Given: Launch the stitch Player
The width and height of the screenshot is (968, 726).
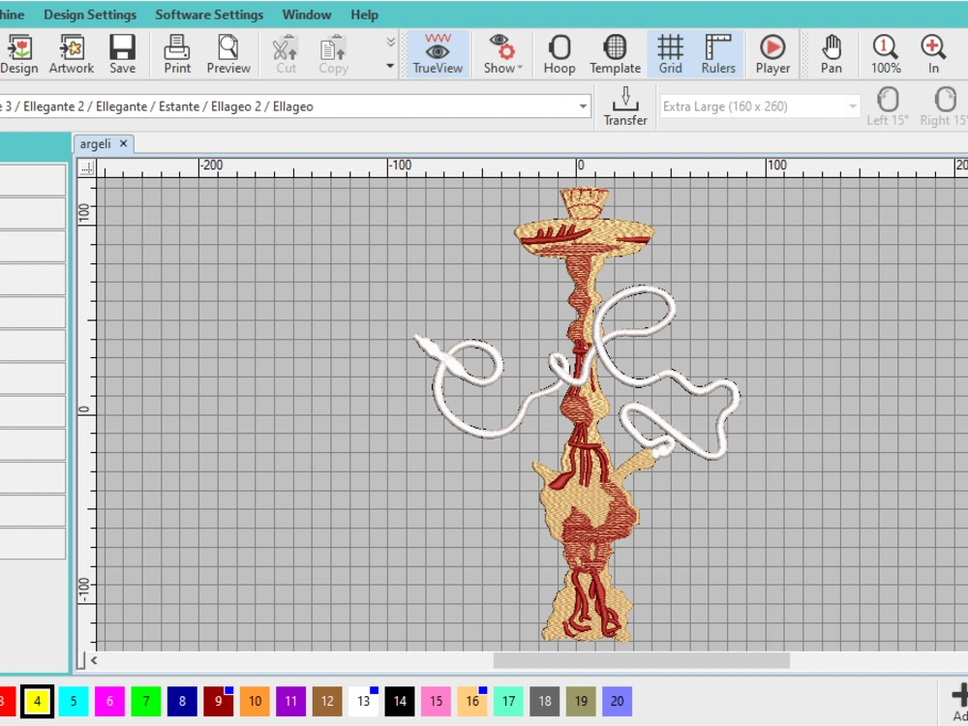Looking at the screenshot, I should coord(772,54).
